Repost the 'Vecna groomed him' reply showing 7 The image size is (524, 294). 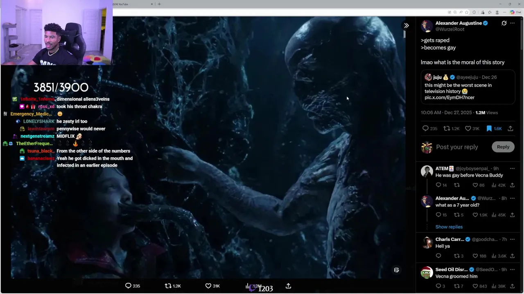[458, 286]
